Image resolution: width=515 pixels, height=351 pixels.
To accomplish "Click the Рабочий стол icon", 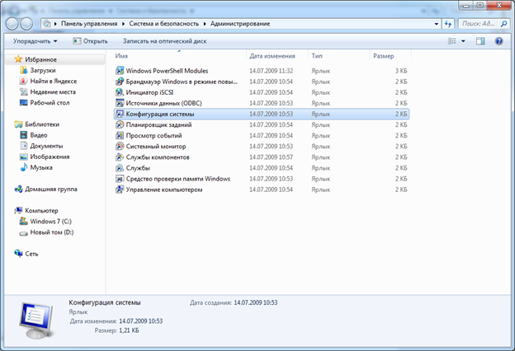I will click(24, 103).
